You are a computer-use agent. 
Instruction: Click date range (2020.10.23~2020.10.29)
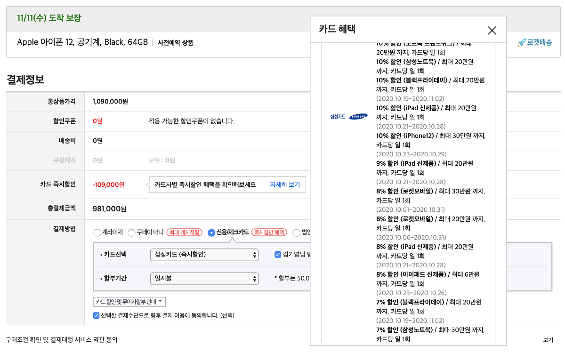[411, 154]
